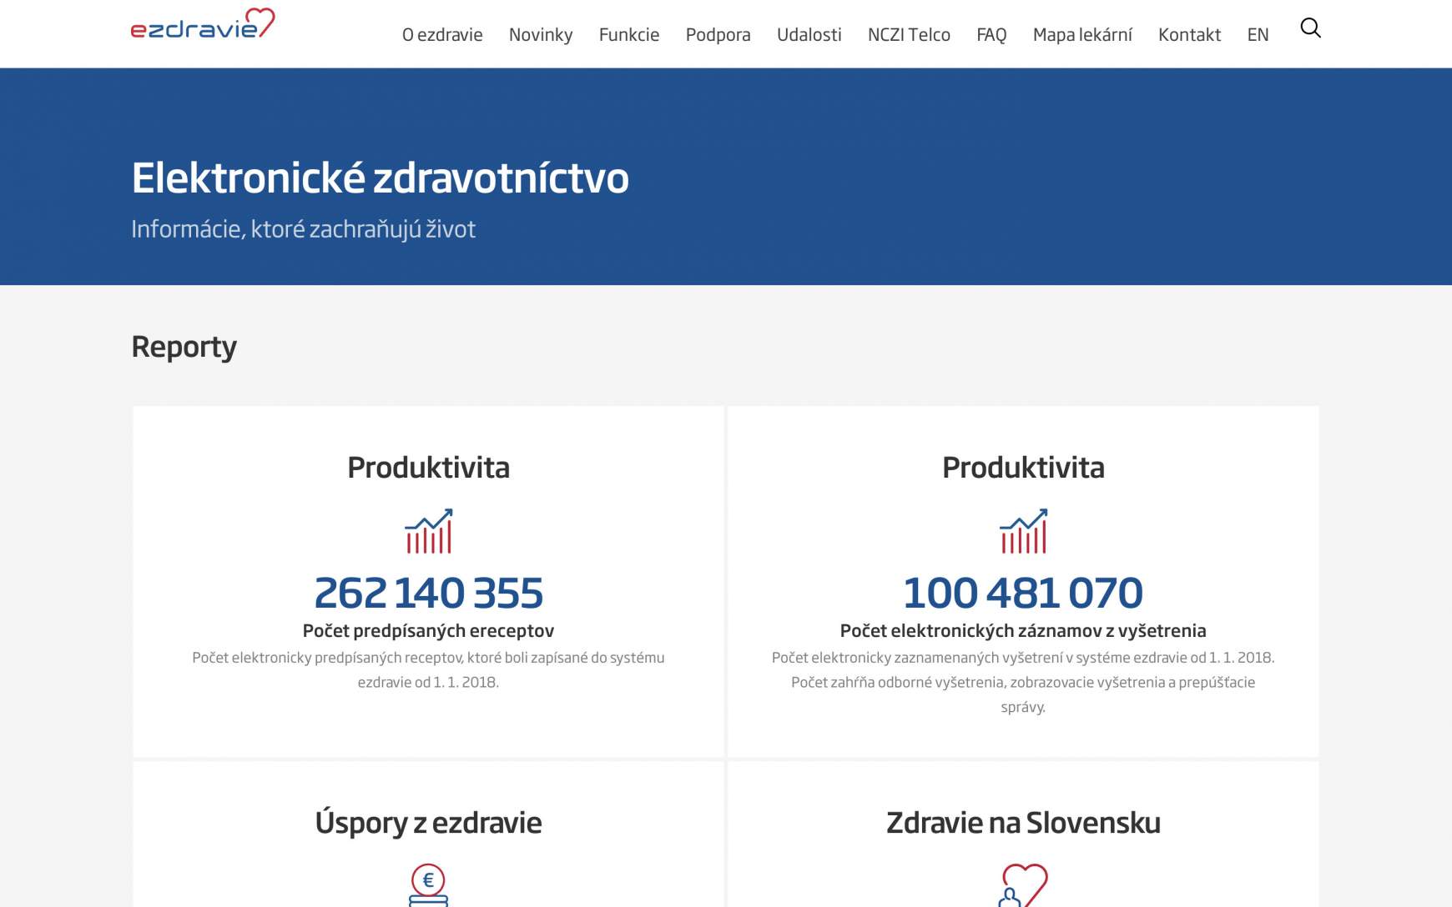This screenshot has width=1452, height=907.
Task: Click the Produktivita title above ereceptov count
Action: [x=428, y=468]
